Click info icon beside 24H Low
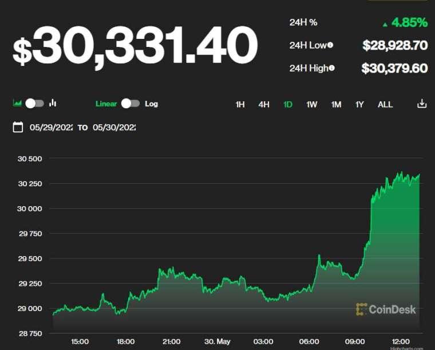Viewport: 435px width, 350px height. pyautogui.click(x=330, y=45)
